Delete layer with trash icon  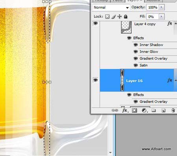click(173, 110)
